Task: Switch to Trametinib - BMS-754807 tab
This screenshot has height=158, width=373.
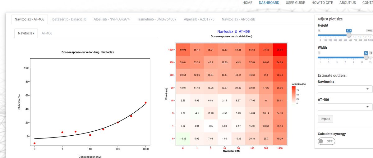Action: tap(157, 19)
